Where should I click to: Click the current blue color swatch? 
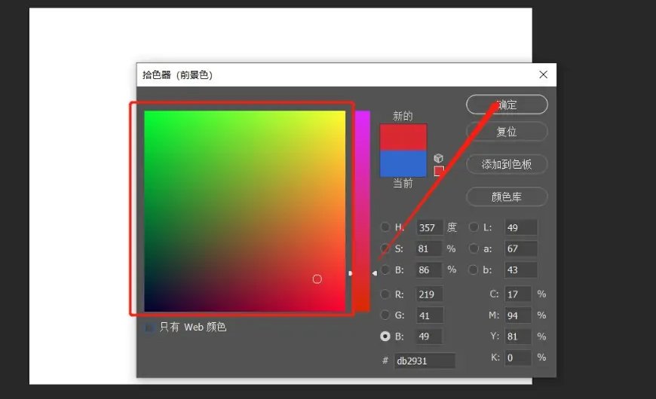tap(403, 163)
